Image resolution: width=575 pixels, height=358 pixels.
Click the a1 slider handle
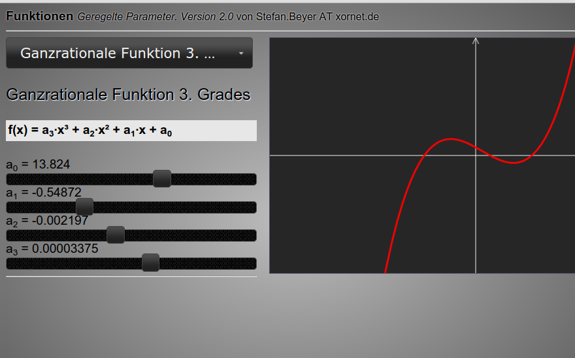[x=84, y=206]
